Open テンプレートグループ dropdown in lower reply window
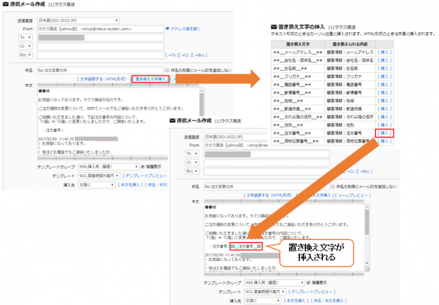 click(274, 283)
